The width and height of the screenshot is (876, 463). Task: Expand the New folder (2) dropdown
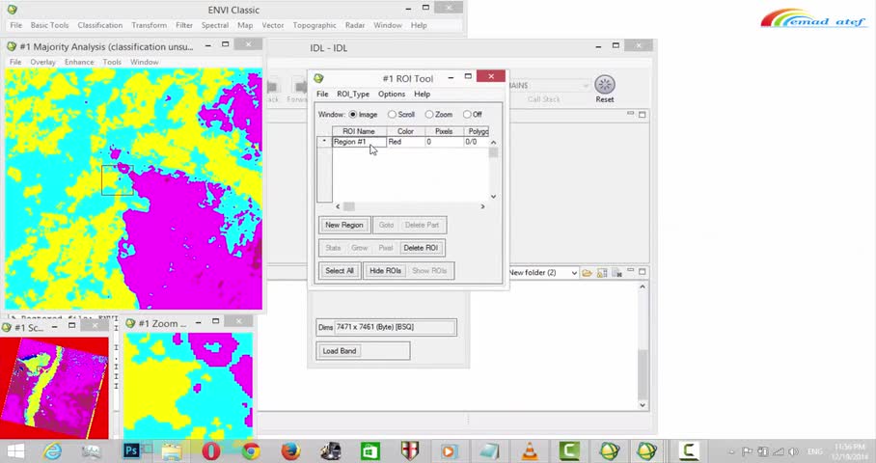click(x=574, y=273)
